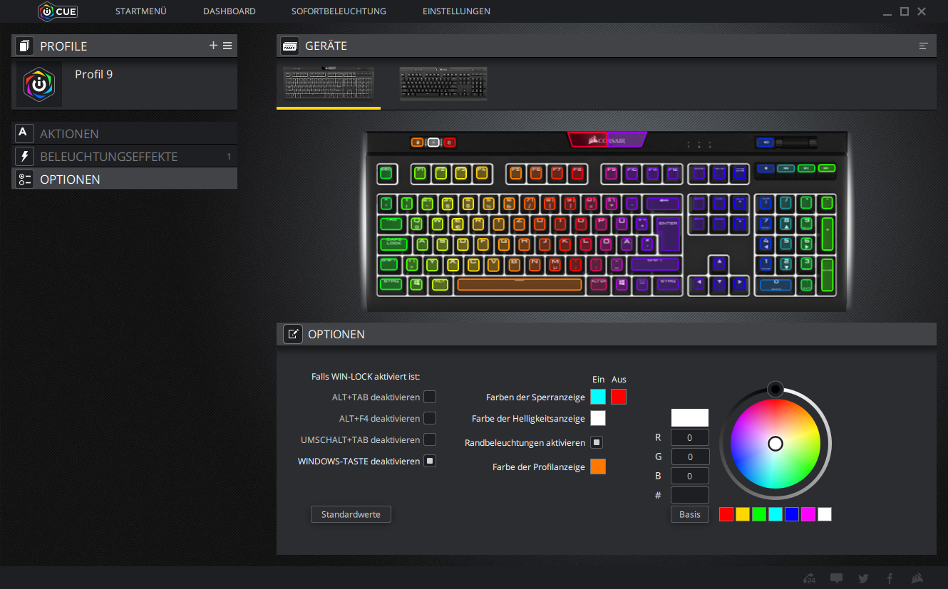The image size is (948, 589).
Task: Create a new profile with the plus button
Action: (x=213, y=45)
